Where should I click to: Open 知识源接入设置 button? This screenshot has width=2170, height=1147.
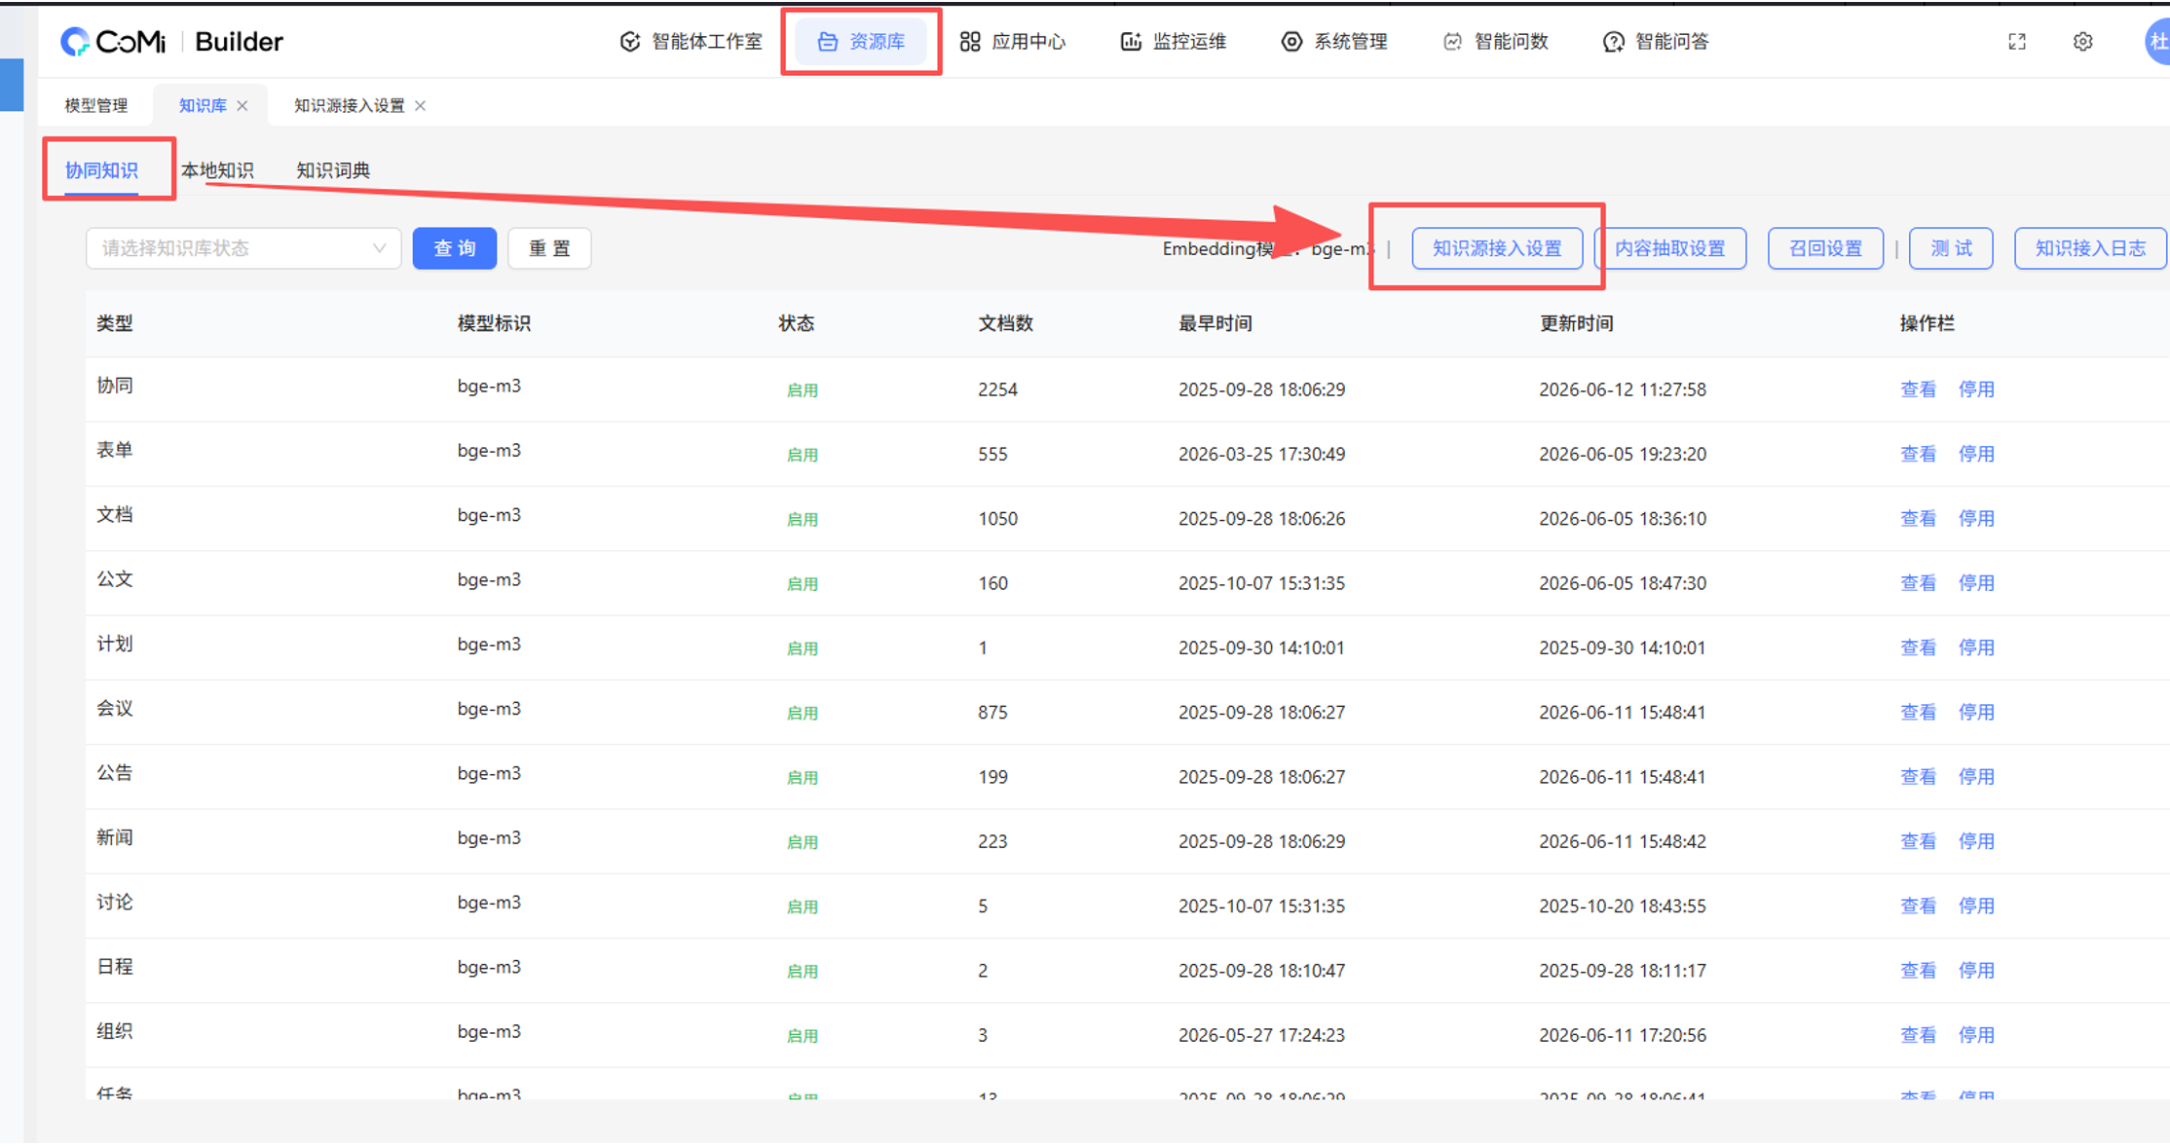click(x=1497, y=248)
